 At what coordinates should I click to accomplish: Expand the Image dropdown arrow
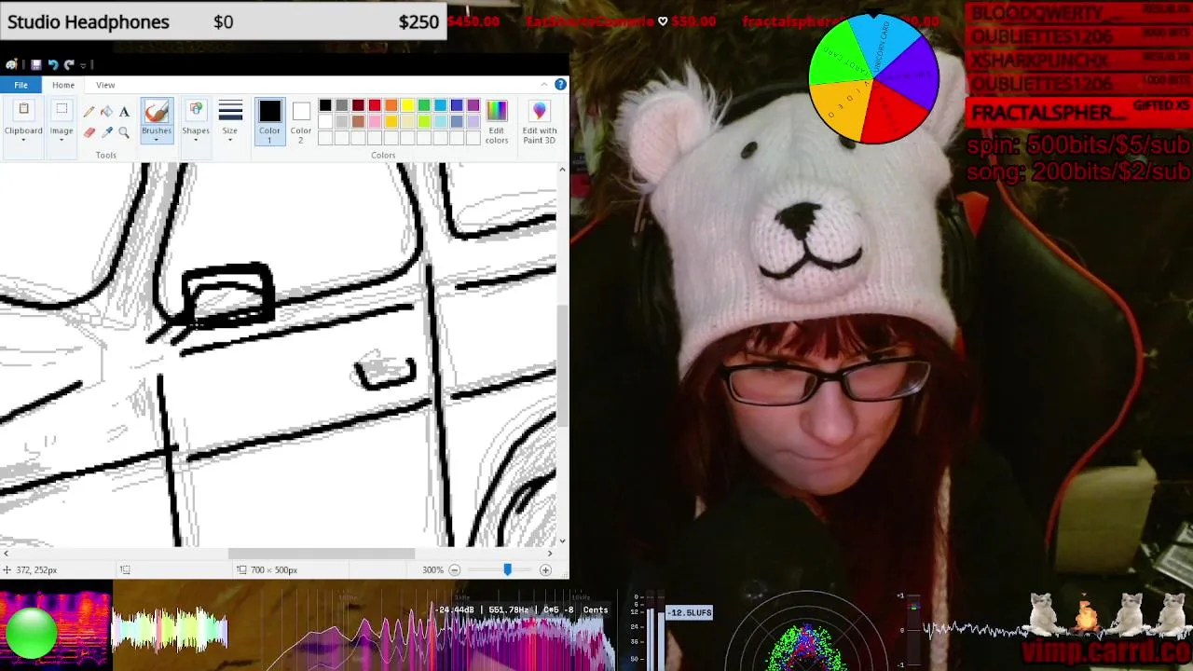62,140
